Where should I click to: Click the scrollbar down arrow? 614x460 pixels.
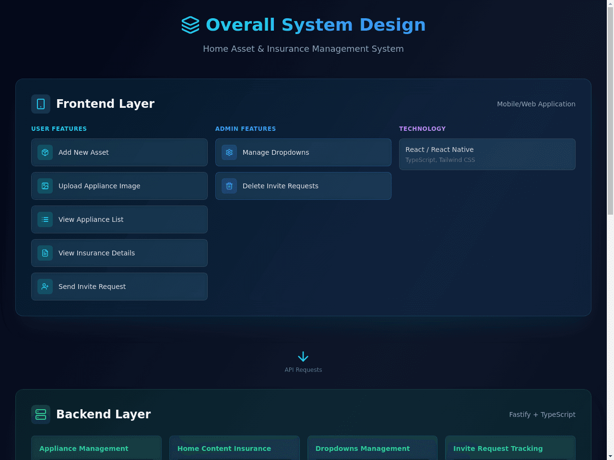click(x=610, y=456)
